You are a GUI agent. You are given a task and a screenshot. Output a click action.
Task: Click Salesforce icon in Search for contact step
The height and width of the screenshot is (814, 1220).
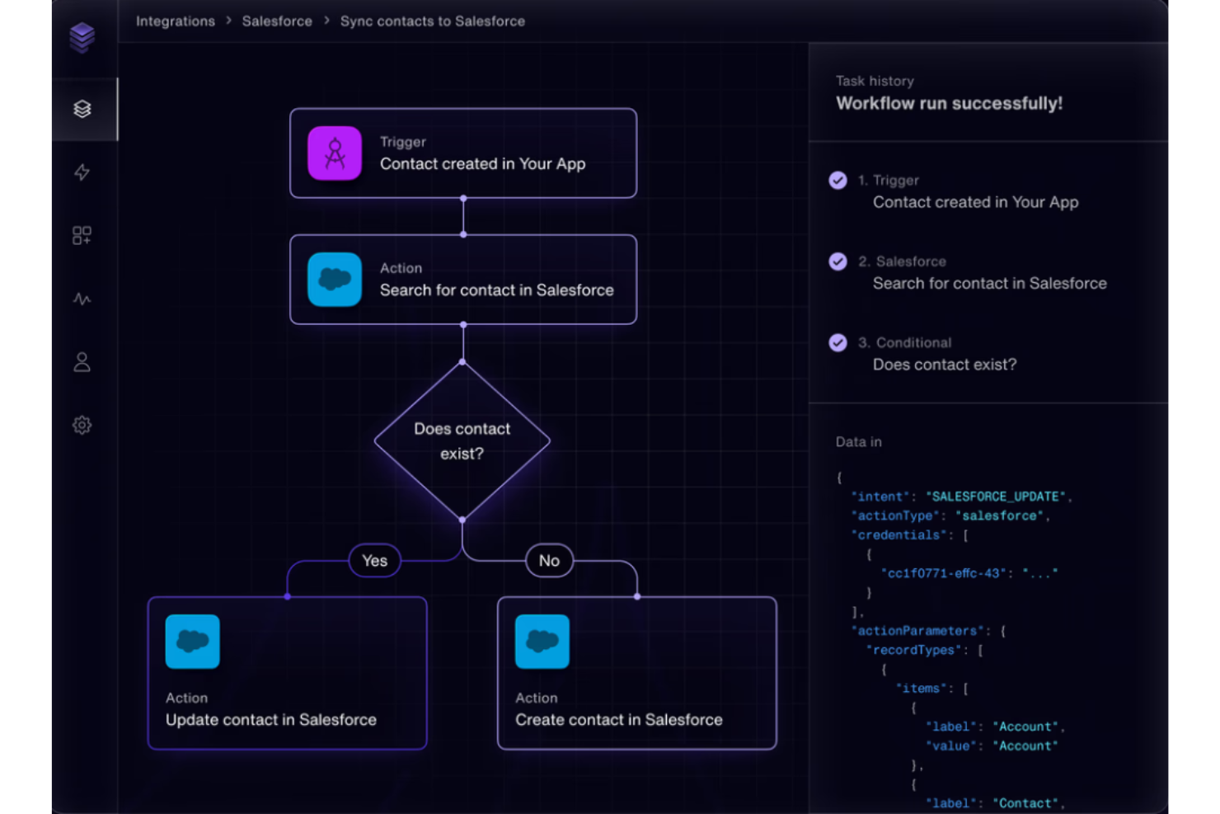tap(335, 280)
